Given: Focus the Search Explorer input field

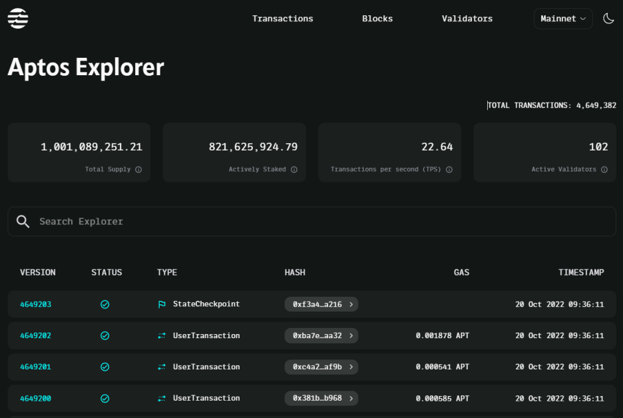Looking at the screenshot, I should [312, 222].
